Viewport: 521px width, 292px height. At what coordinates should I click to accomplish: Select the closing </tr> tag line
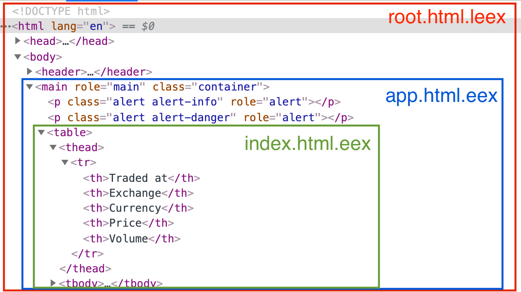[x=87, y=253]
